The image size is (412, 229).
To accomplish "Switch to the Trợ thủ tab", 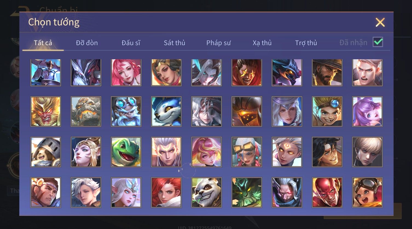I will click(x=306, y=43).
